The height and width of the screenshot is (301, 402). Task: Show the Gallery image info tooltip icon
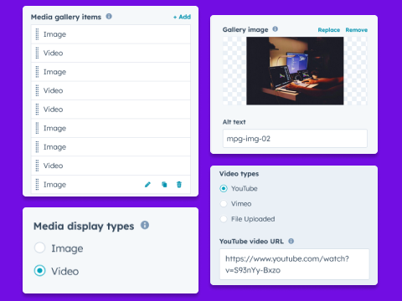tap(276, 29)
